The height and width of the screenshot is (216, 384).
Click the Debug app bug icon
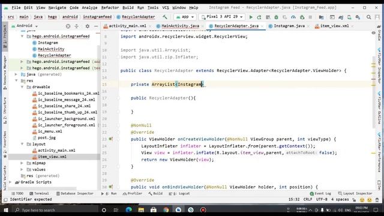(276, 17)
